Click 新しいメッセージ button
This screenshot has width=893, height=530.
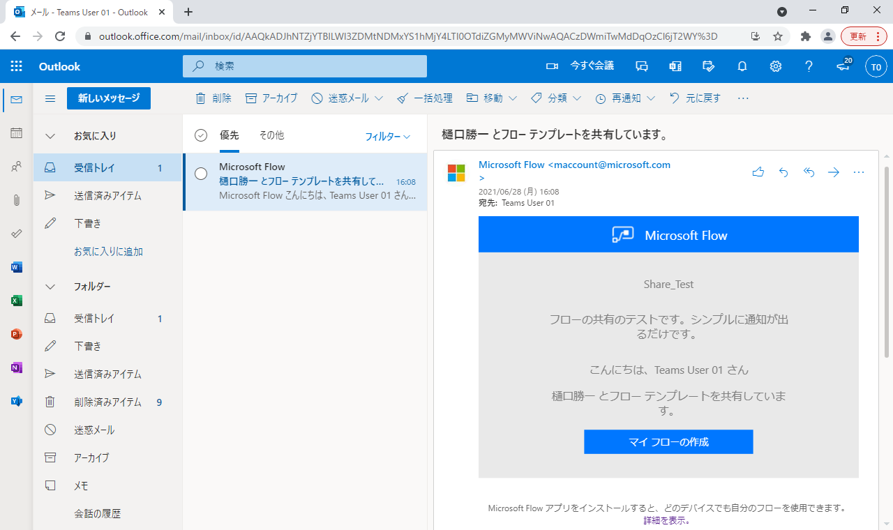pos(109,98)
